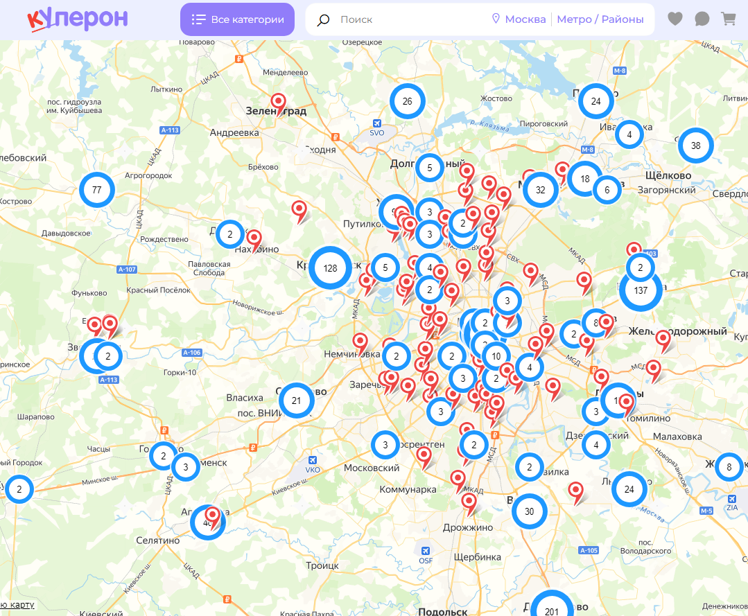Open the Kuperon logo home link
748x616 pixels.
(78, 19)
